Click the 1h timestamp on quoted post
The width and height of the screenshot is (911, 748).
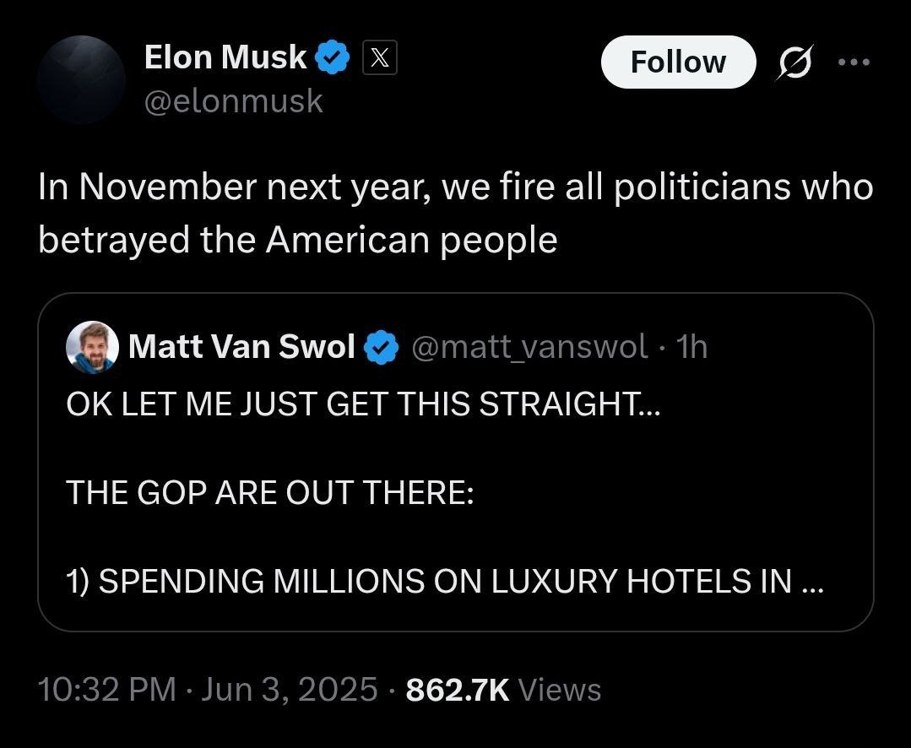tap(692, 347)
